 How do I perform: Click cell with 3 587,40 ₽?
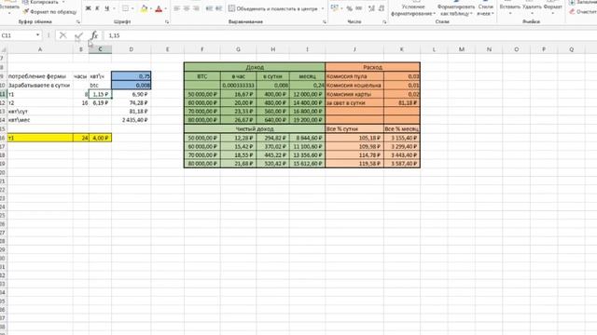[x=402, y=164]
